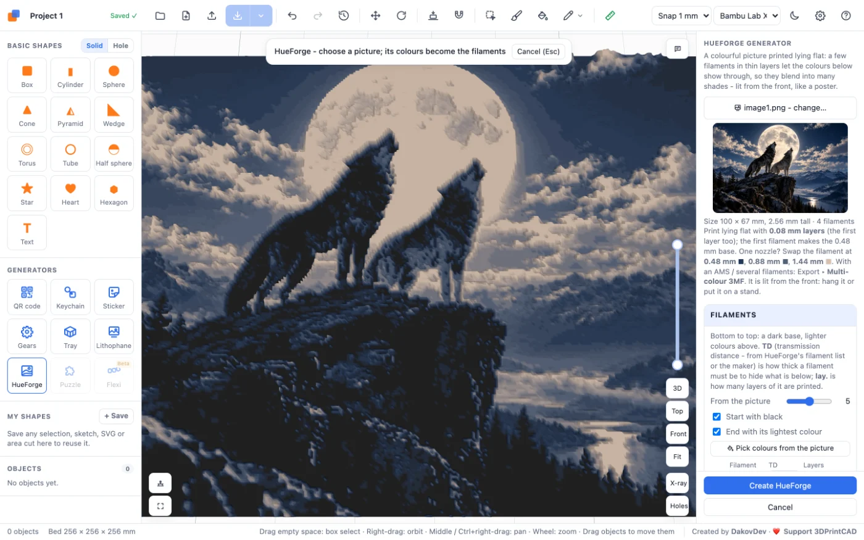Expand the pencil tool chevron

tap(580, 15)
